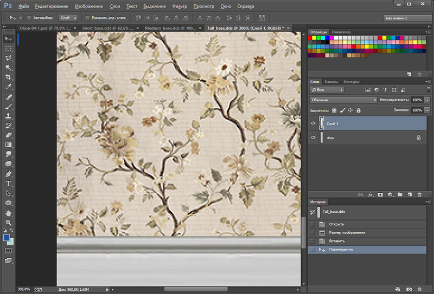Select the Horizontal Type tool
This screenshot has width=434, height=294.
click(9, 184)
